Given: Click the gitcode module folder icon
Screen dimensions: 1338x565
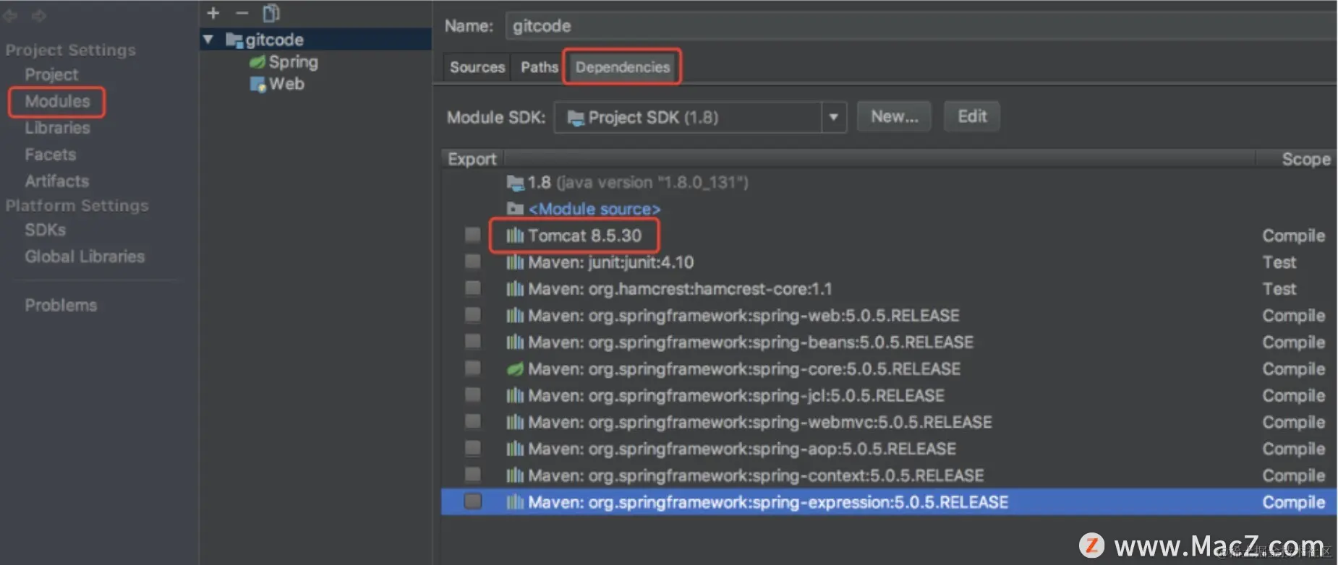Looking at the screenshot, I should coord(234,40).
